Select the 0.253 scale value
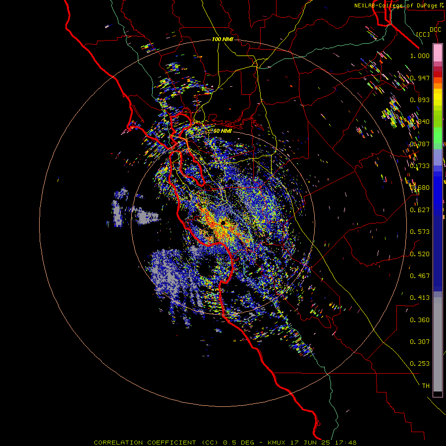446x446 pixels. [x=420, y=364]
